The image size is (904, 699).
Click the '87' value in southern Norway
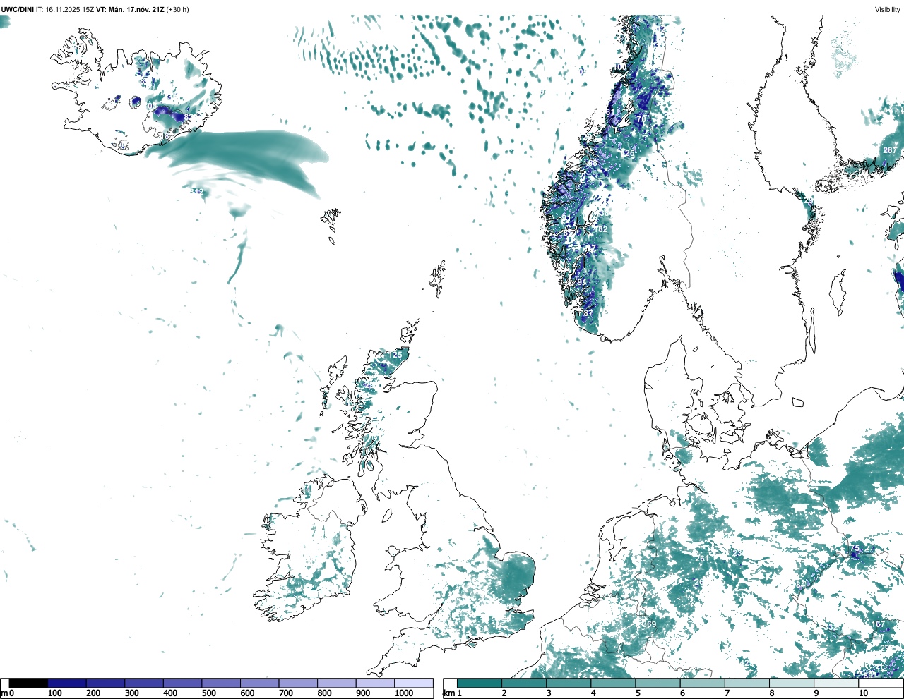588,313
